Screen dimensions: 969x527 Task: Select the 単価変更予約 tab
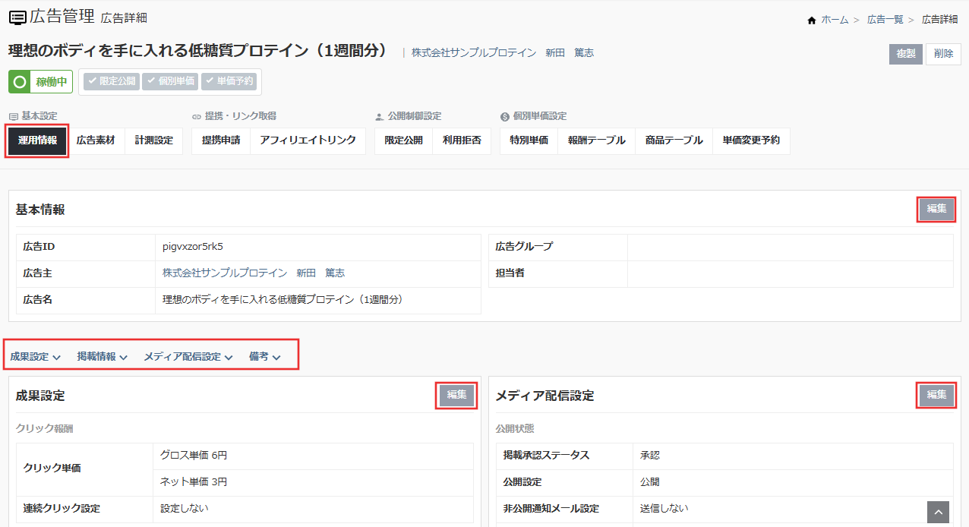click(x=752, y=140)
